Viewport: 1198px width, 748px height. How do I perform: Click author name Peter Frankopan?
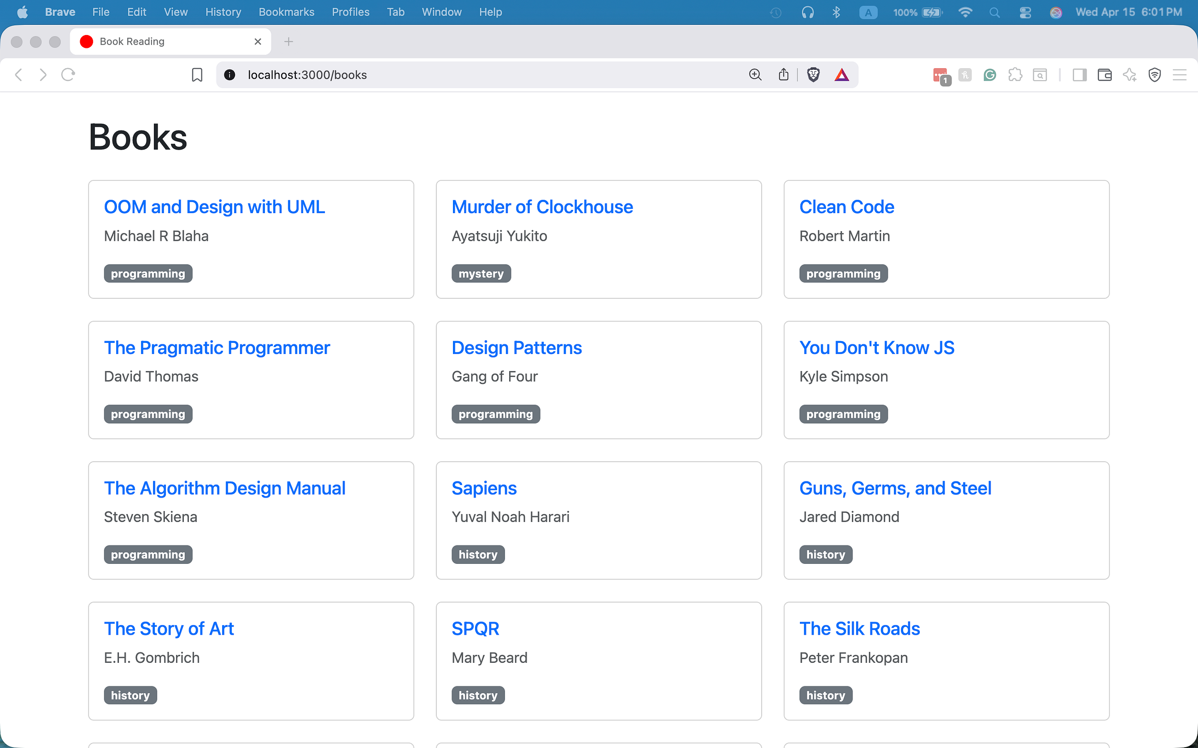click(853, 657)
